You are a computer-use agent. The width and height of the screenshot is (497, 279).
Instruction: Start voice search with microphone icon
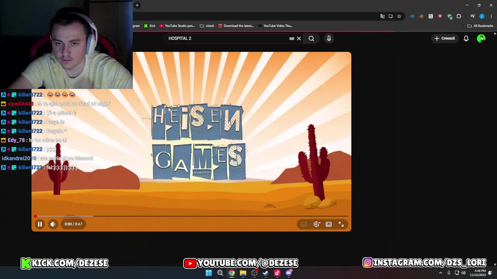coord(329,38)
